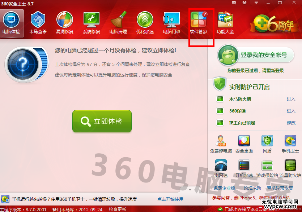Open the main menu dropdown arrow in title bar
This screenshot has height=212, width=302.
point(256,3)
